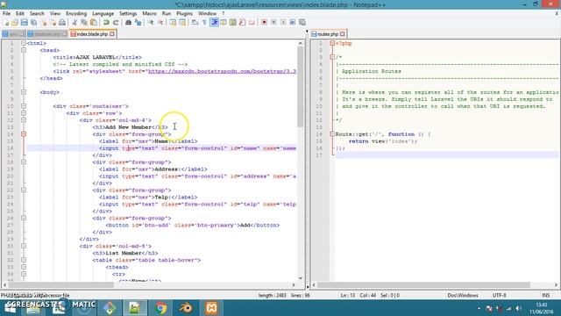Open Blender from the taskbar

[186, 308]
